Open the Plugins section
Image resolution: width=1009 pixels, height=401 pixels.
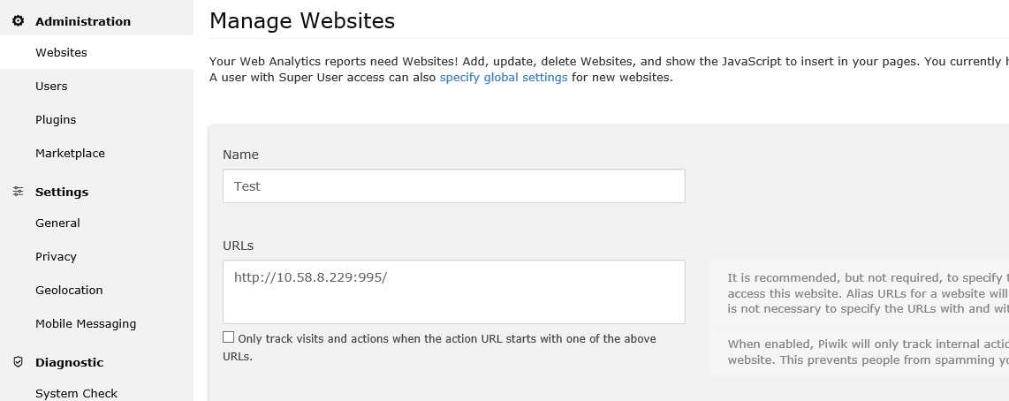pyautogui.click(x=56, y=120)
